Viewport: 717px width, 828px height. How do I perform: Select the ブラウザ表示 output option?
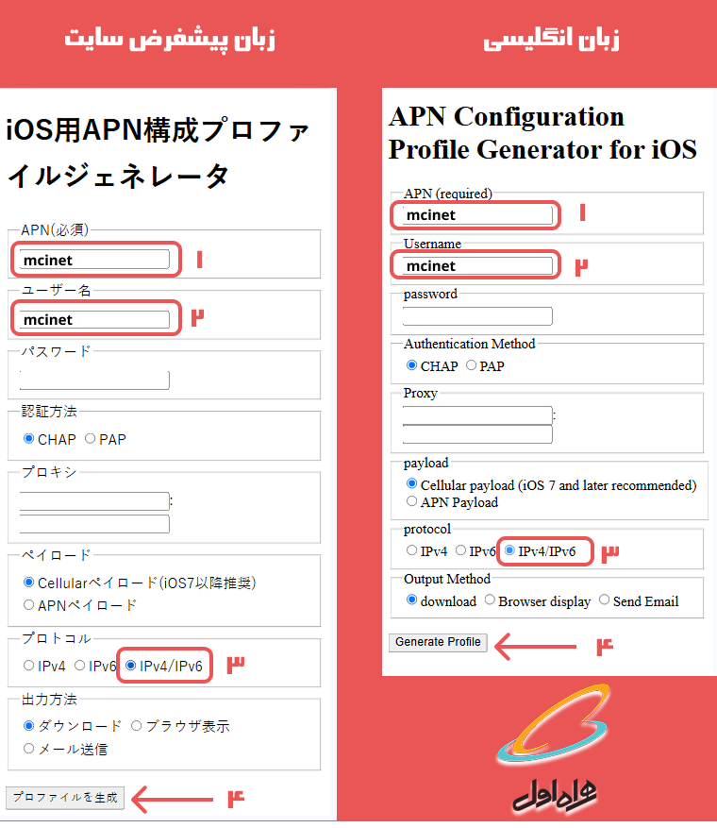click(137, 726)
